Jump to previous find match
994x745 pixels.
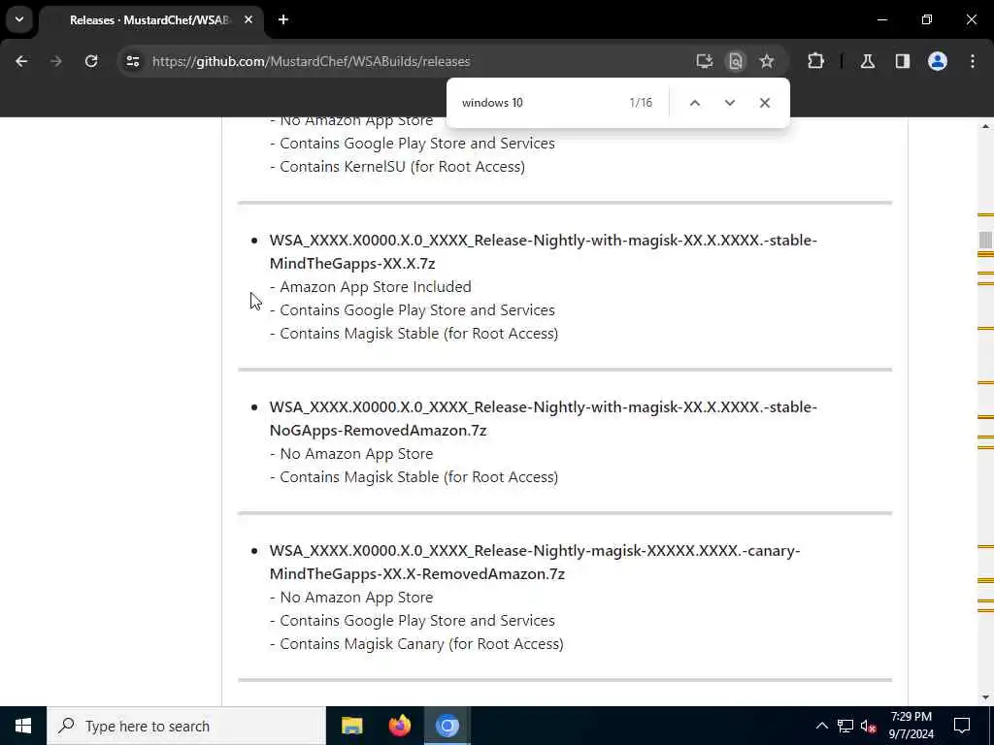(x=695, y=103)
